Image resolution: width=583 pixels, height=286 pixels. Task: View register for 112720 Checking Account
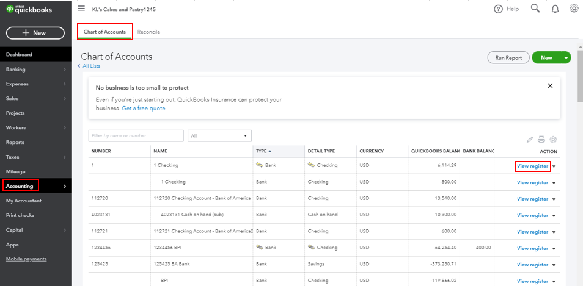click(532, 199)
